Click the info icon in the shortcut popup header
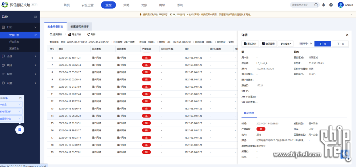Viewport: 356px width, 167px height. pos(6,98)
